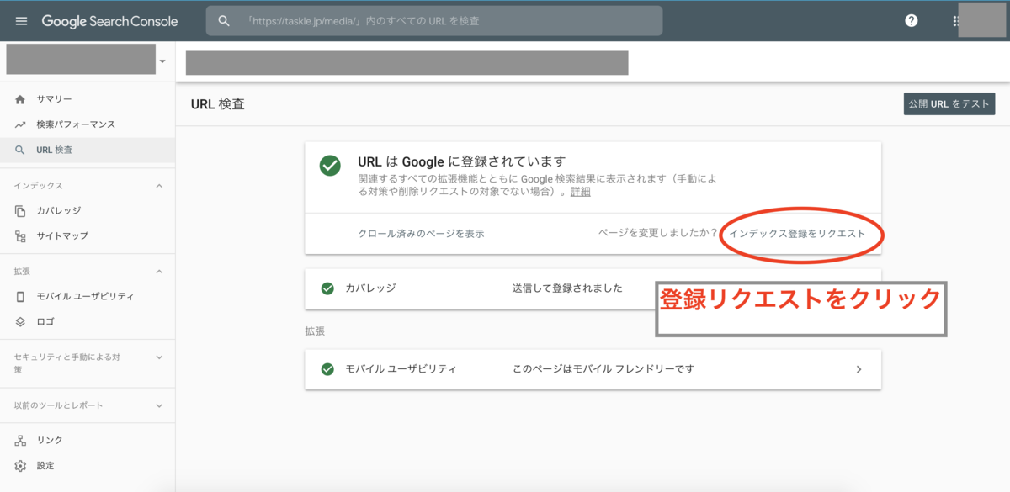The image size is (1010, 492).
Task: Click インデックス登録をリクエスト
Action: 797,234
